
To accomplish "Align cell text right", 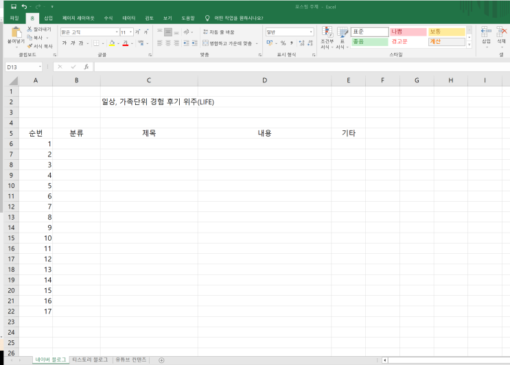I will 176,43.
